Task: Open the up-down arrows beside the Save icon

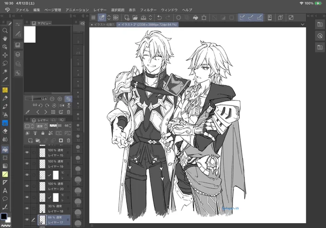Action: 151,18
